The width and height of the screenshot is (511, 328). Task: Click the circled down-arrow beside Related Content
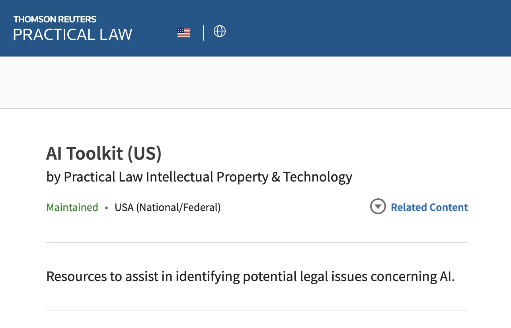pyautogui.click(x=378, y=207)
